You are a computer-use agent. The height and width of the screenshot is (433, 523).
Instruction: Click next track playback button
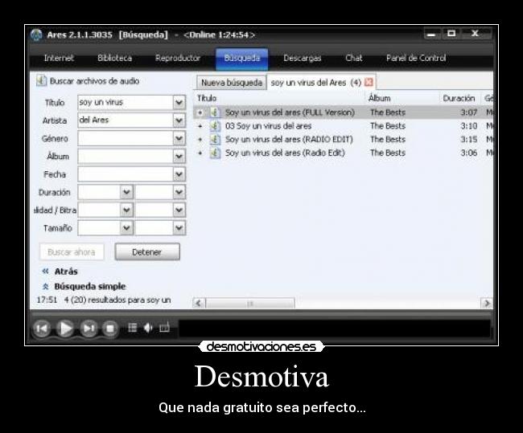(x=89, y=329)
